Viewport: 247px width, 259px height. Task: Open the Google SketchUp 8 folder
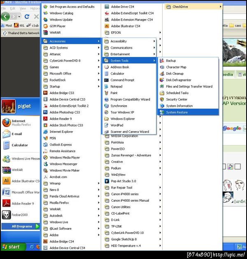[x=133, y=239]
